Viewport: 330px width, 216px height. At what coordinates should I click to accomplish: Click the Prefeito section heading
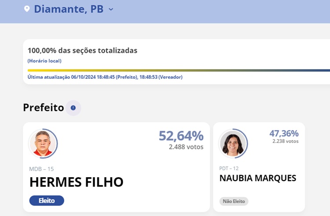(44, 107)
